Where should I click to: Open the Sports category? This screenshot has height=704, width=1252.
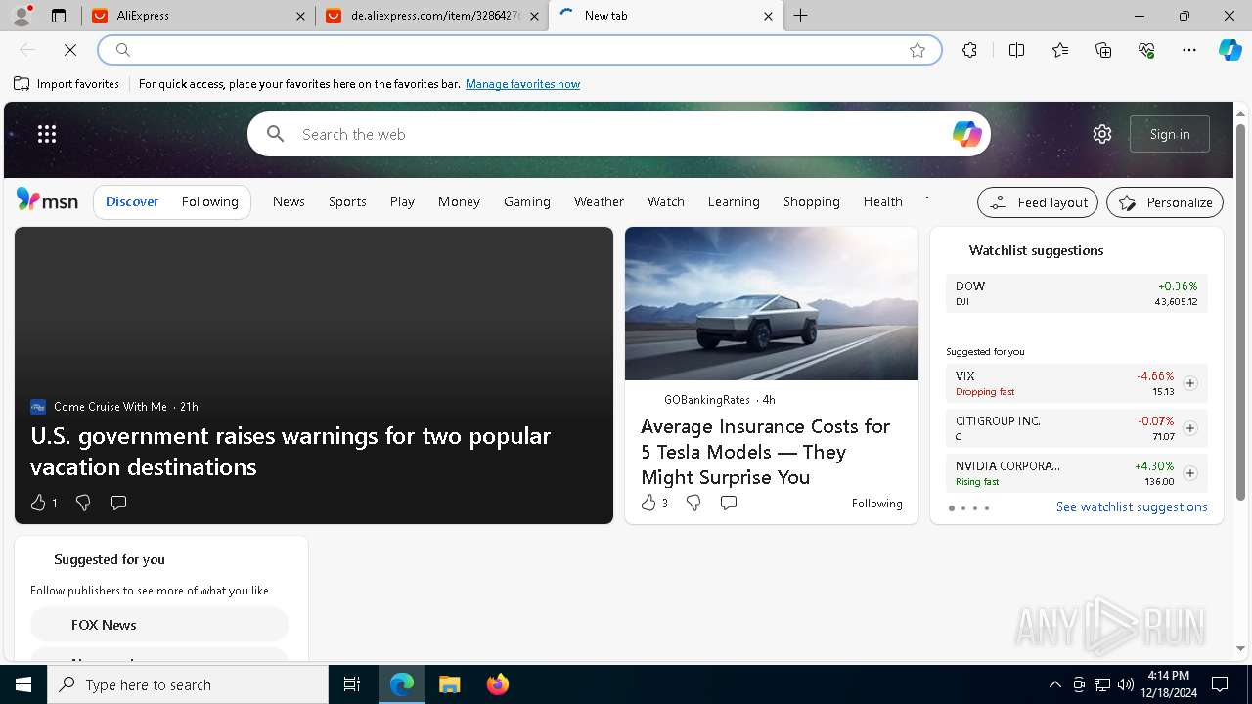347,201
